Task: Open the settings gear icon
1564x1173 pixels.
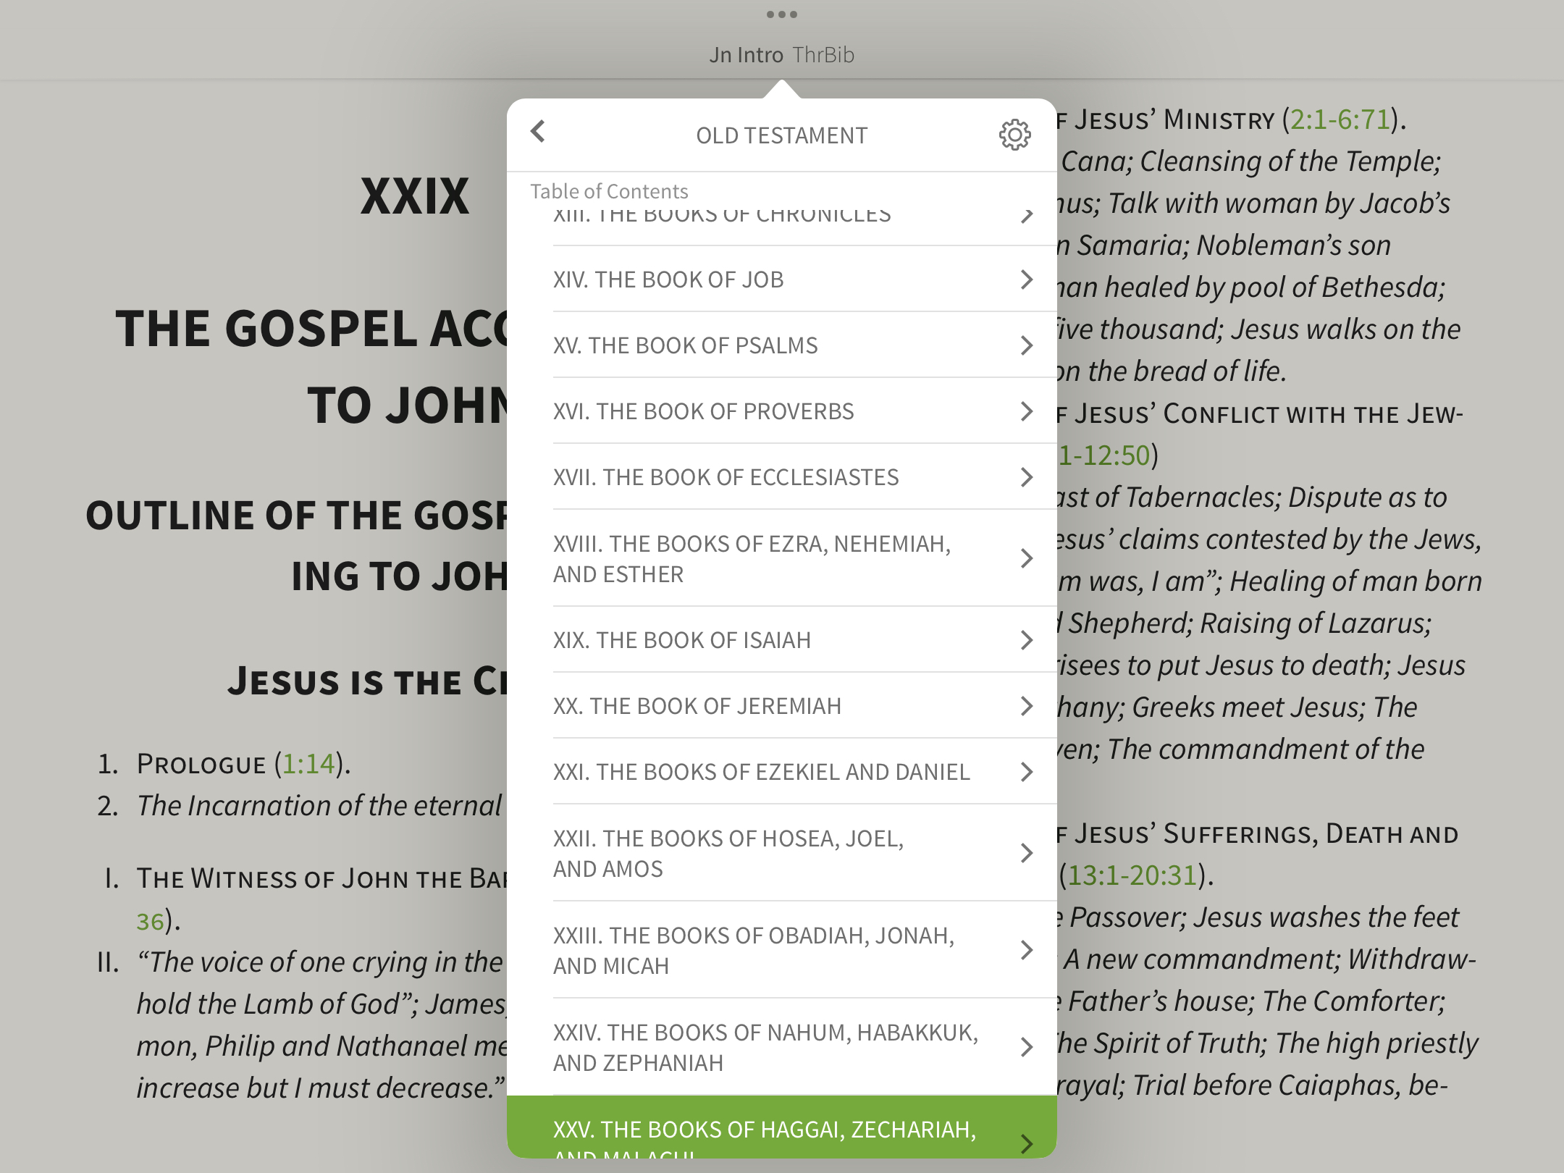Action: 1014,135
